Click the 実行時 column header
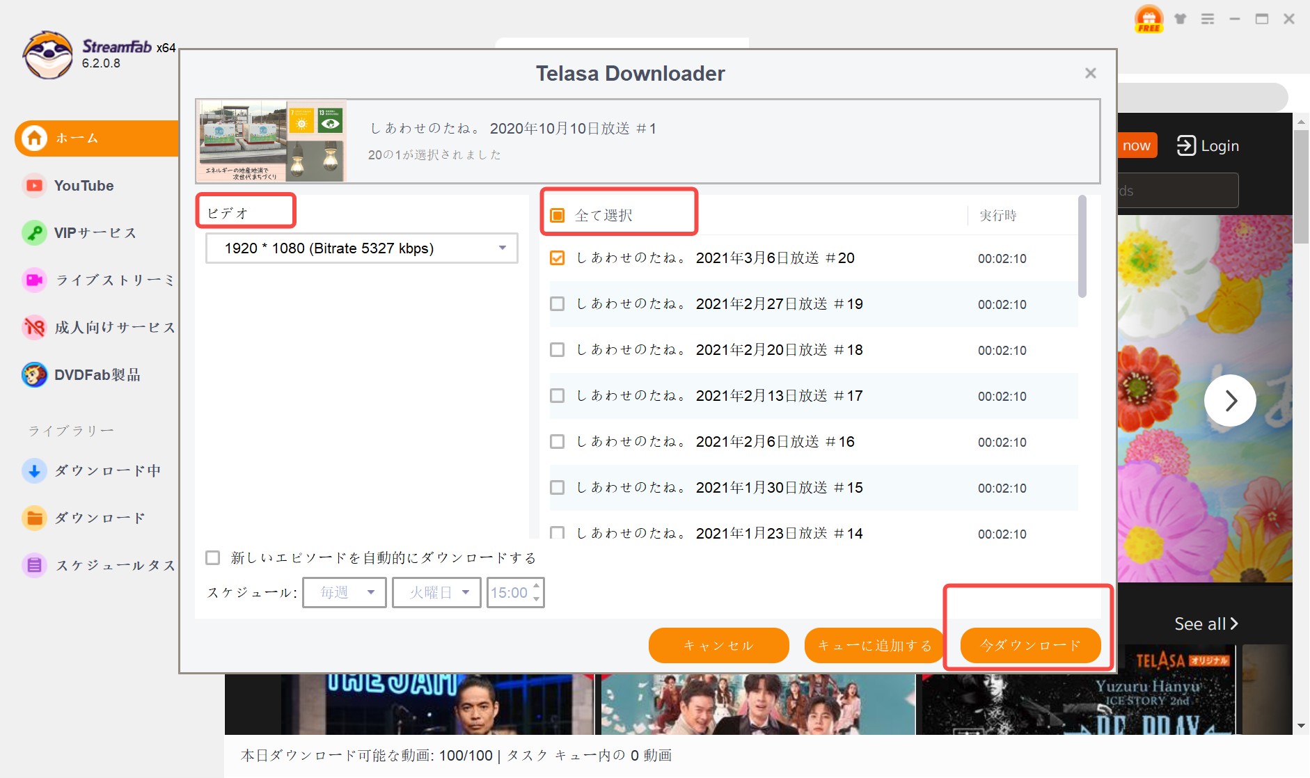Image resolution: width=1310 pixels, height=778 pixels. 998,216
